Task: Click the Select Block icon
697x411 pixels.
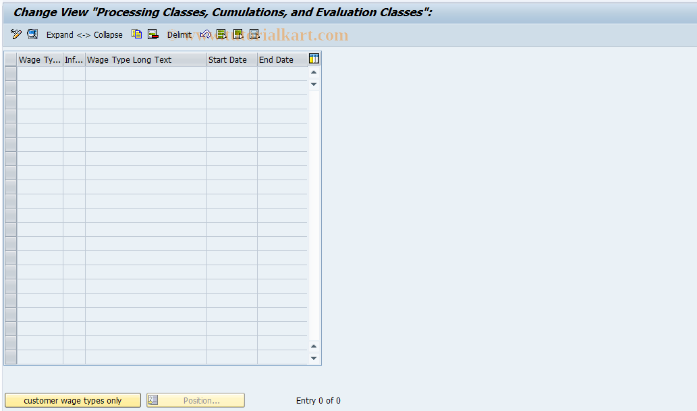Action: click(x=238, y=34)
